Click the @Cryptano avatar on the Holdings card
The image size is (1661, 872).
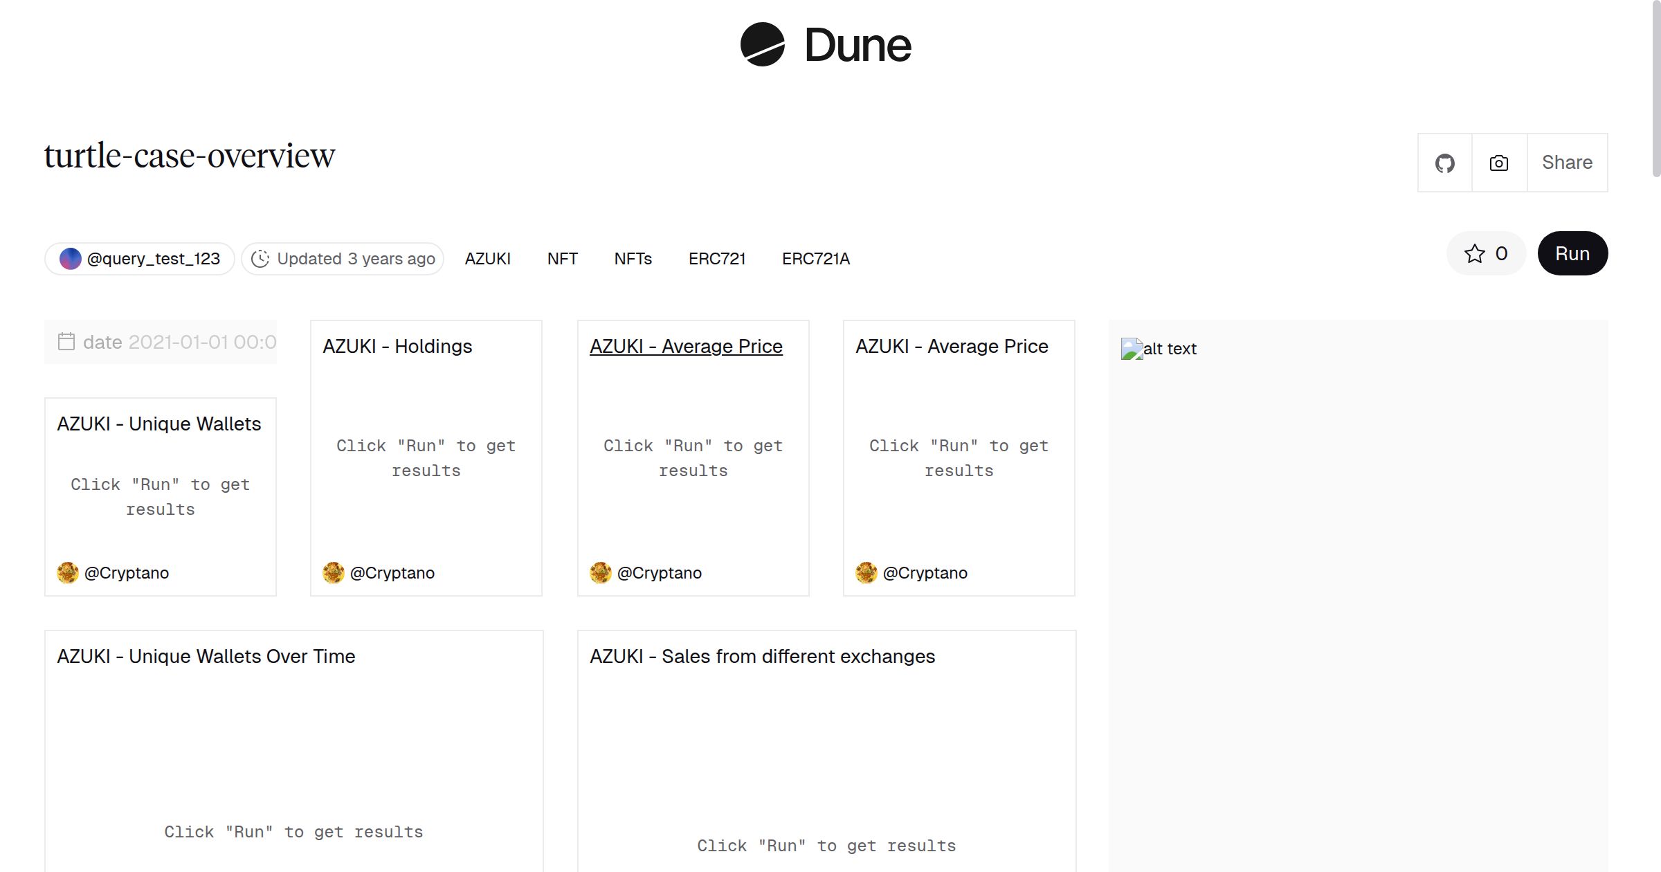(x=334, y=573)
